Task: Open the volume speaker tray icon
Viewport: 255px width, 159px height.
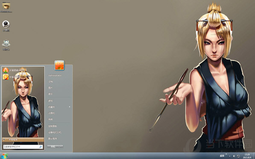Action: click(x=234, y=156)
